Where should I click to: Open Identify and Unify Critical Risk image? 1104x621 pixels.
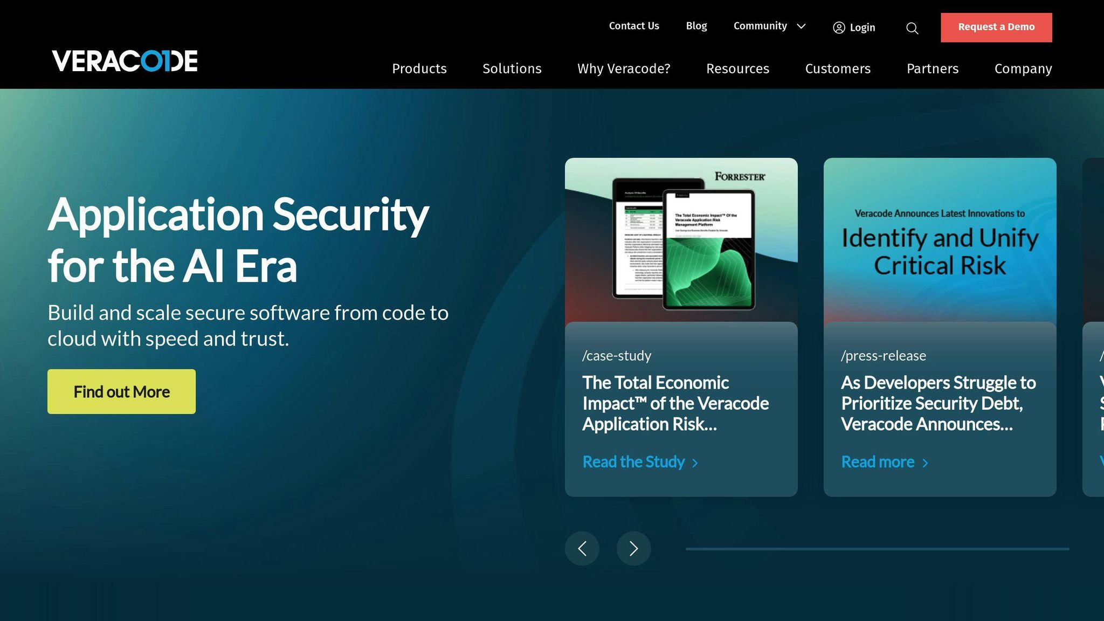pyautogui.click(x=940, y=240)
